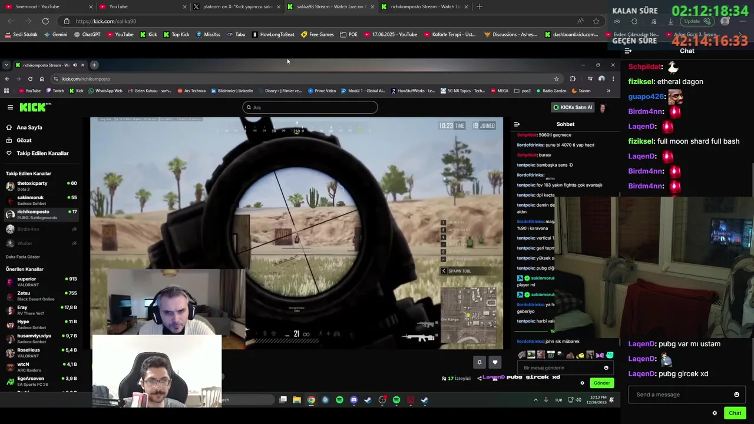The height and width of the screenshot is (424, 754).
Task: Open the poe2 bookmark folder
Action: point(522,91)
